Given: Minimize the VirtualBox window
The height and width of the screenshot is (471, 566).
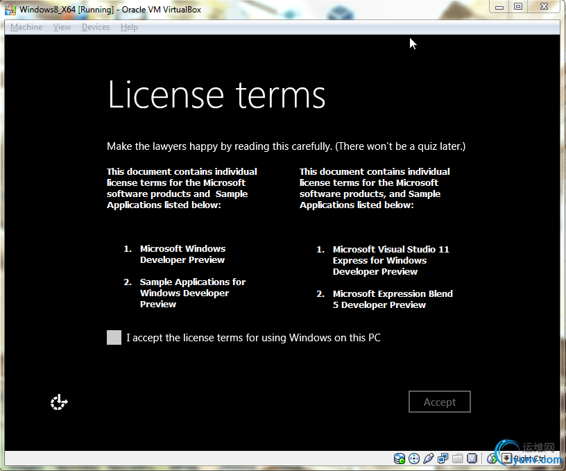Looking at the screenshot, I should 499,7.
